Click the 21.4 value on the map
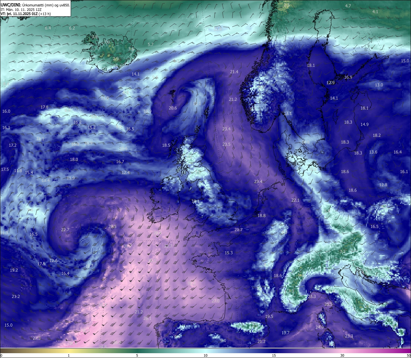This screenshot has height=358, width=411. pos(234,72)
